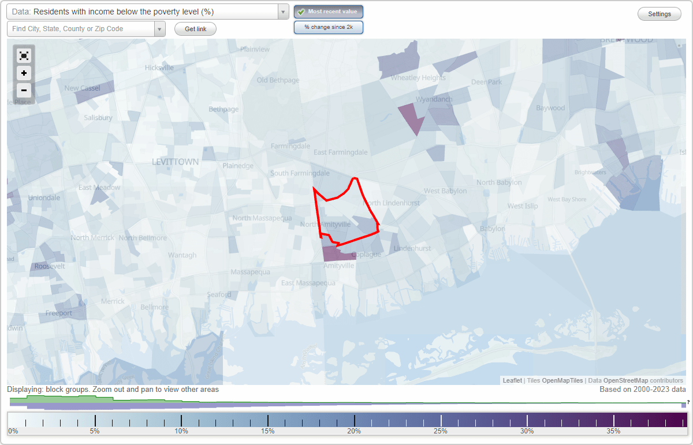Screen dimensions: 693x445
Task: Zoom in using the plus icon
Action: point(24,73)
